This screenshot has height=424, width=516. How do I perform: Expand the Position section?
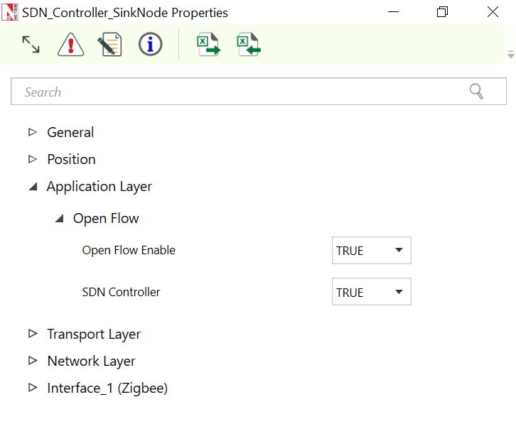pyautogui.click(x=32, y=159)
